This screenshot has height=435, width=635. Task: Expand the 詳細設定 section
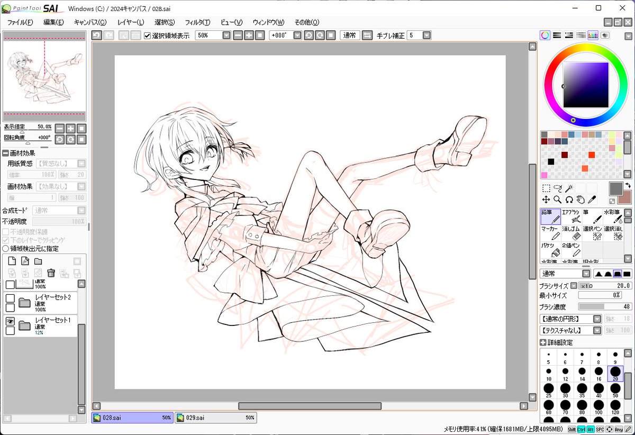tap(543, 342)
